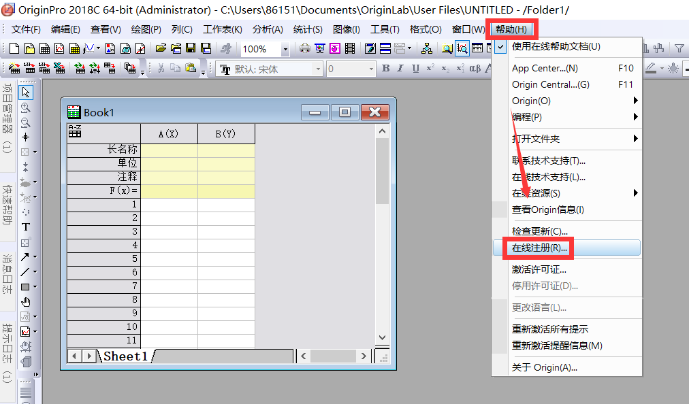This screenshot has height=404, width=689.
Task: Apply Underline text formatting
Action: [x=416, y=69]
